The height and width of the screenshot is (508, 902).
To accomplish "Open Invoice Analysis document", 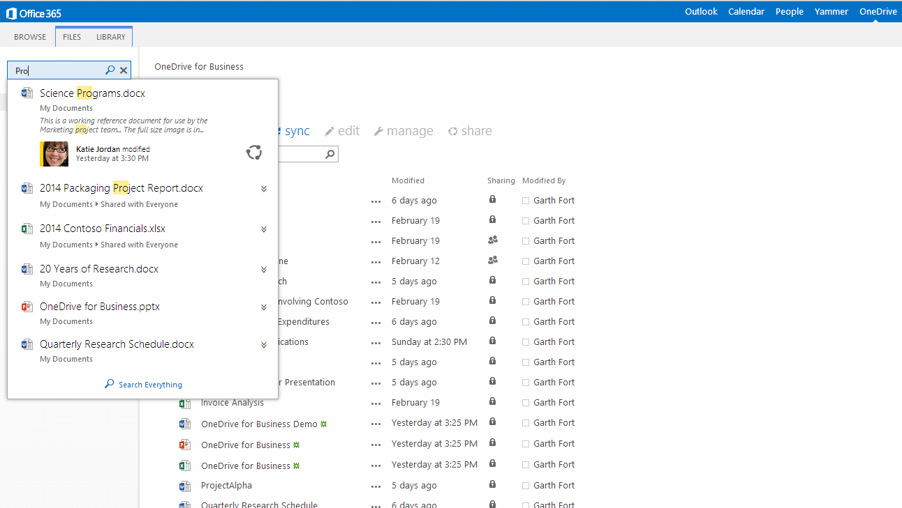I will [x=232, y=403].
